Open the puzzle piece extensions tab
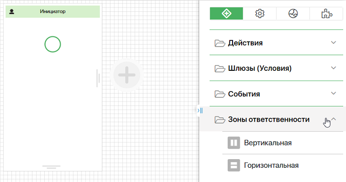The image size is (346, 182). coord(326,13)
